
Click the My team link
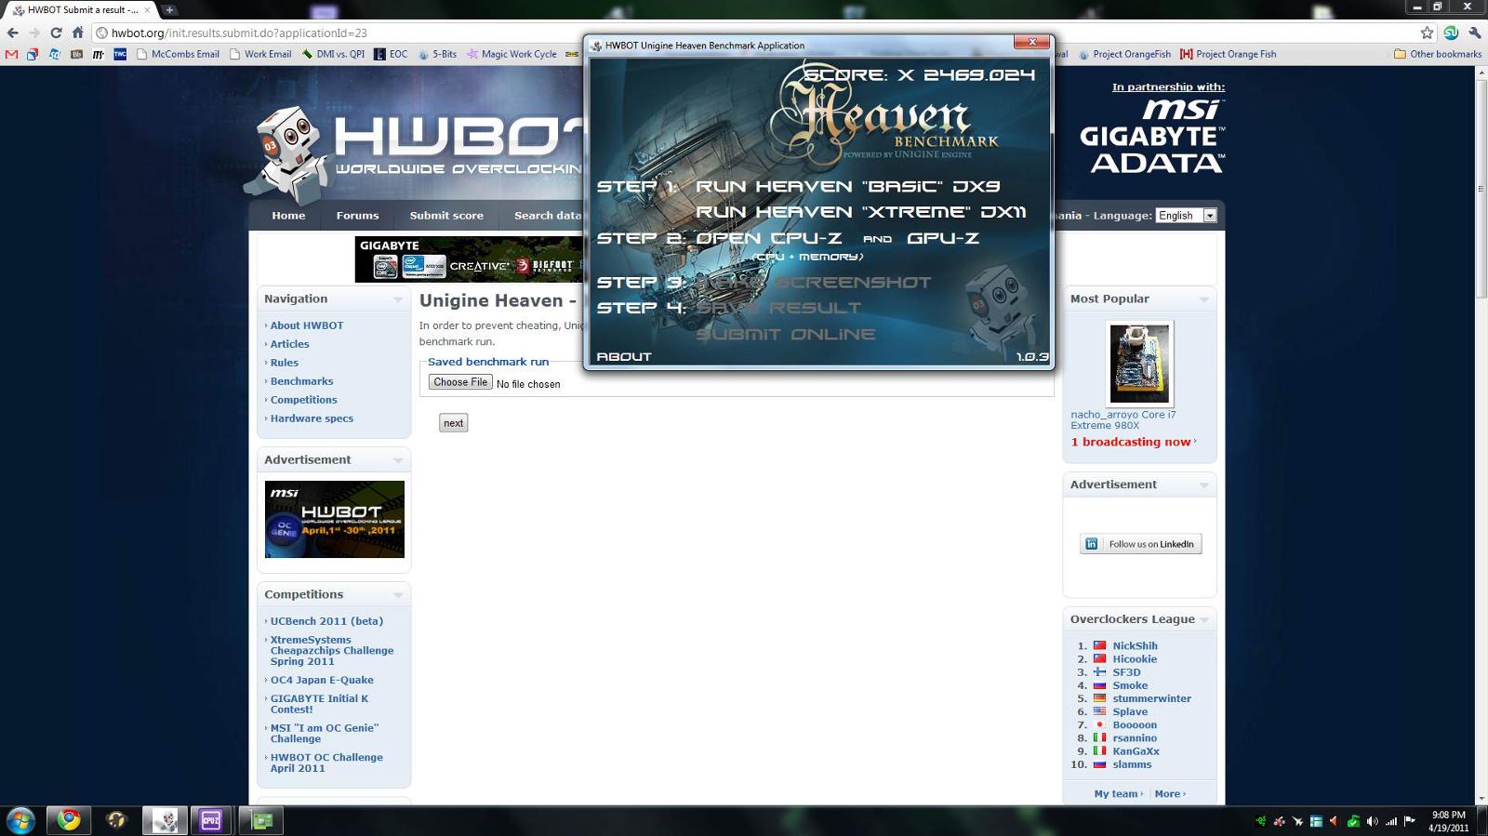point(1116,794)
